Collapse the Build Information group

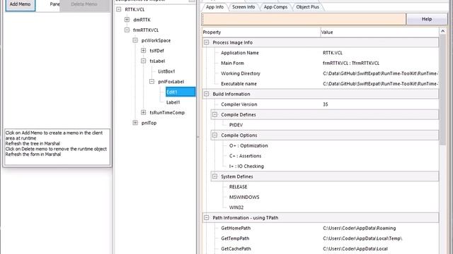(207, 94)
